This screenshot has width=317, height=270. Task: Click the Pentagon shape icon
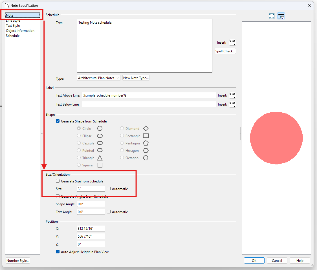[146, 143]
